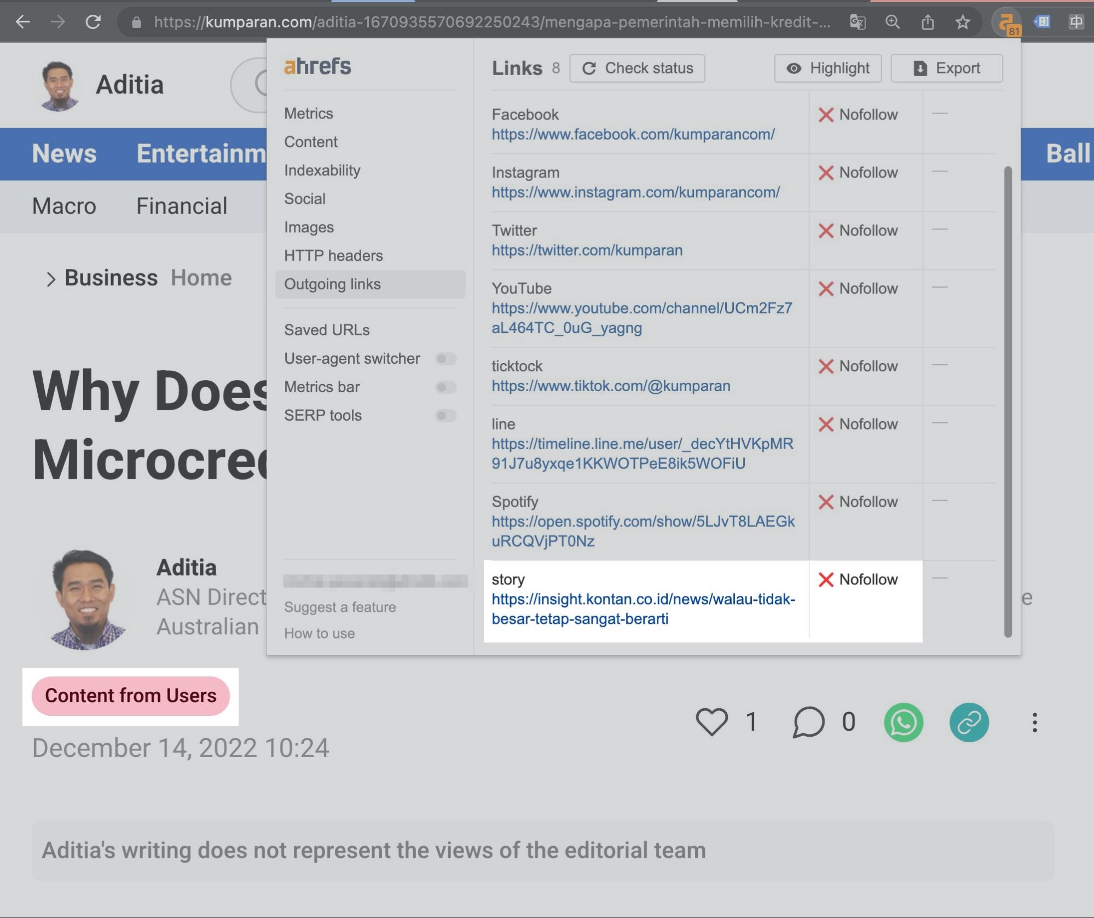Click the Metrics section in Ahrefs
The width and height of the screenshot is (1094, 918).
click(309, 113)
